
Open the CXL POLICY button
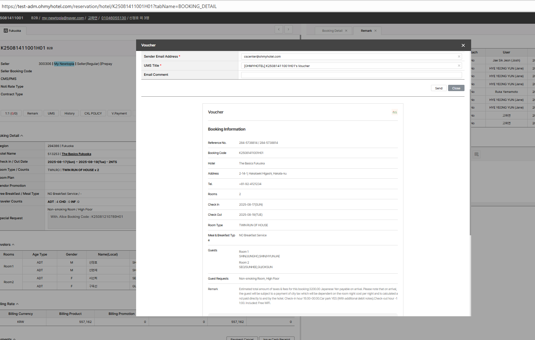coord(93,113)
